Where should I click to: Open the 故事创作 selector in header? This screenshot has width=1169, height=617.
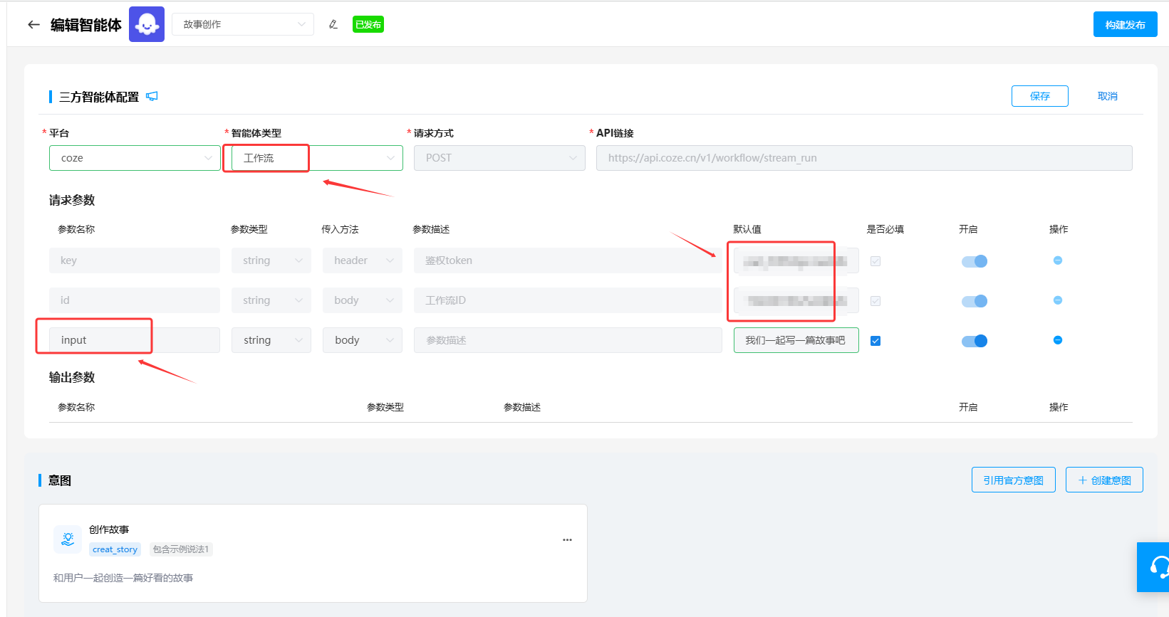point(242,24)
